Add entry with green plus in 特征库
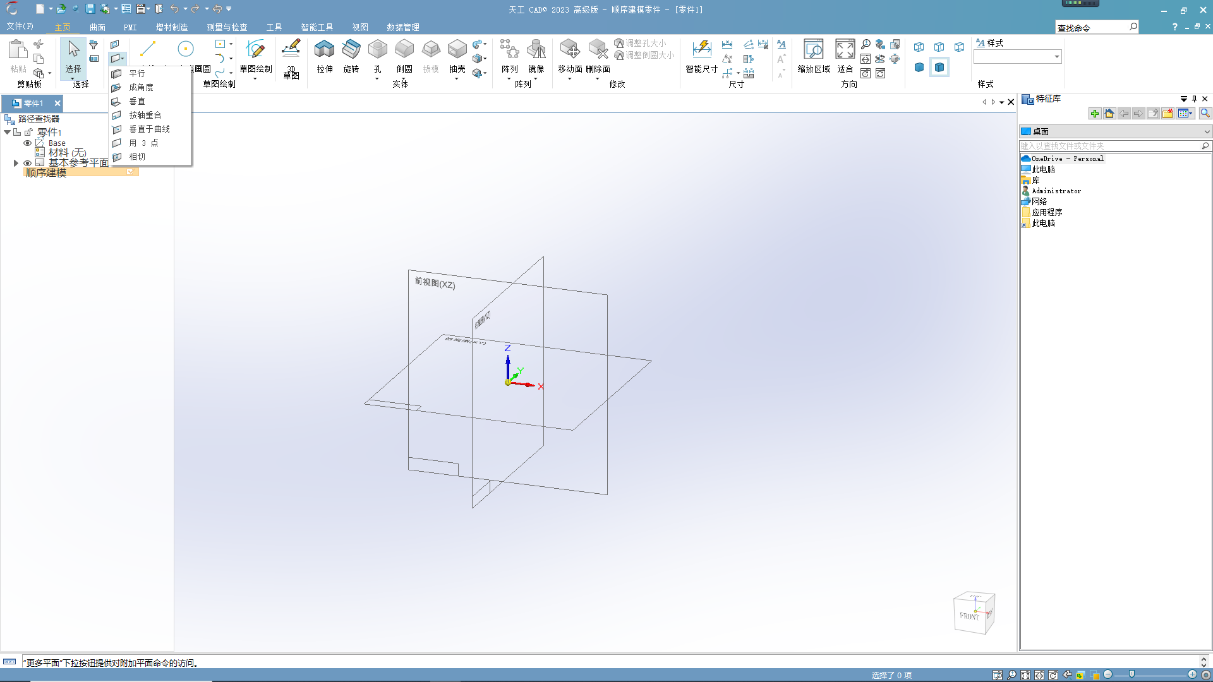 1095,114
